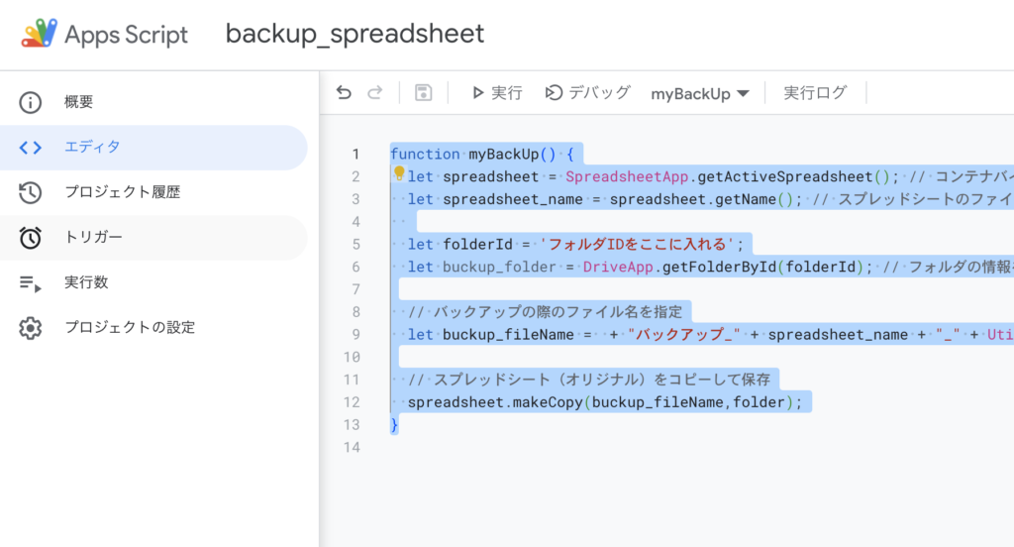Rename project title backup_spreadsheet

[355, 34]
